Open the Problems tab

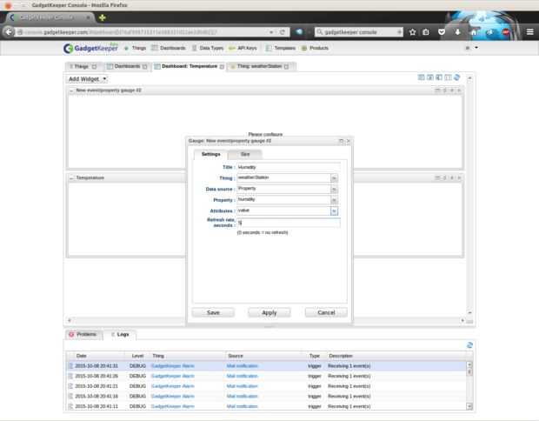[83, 334]
